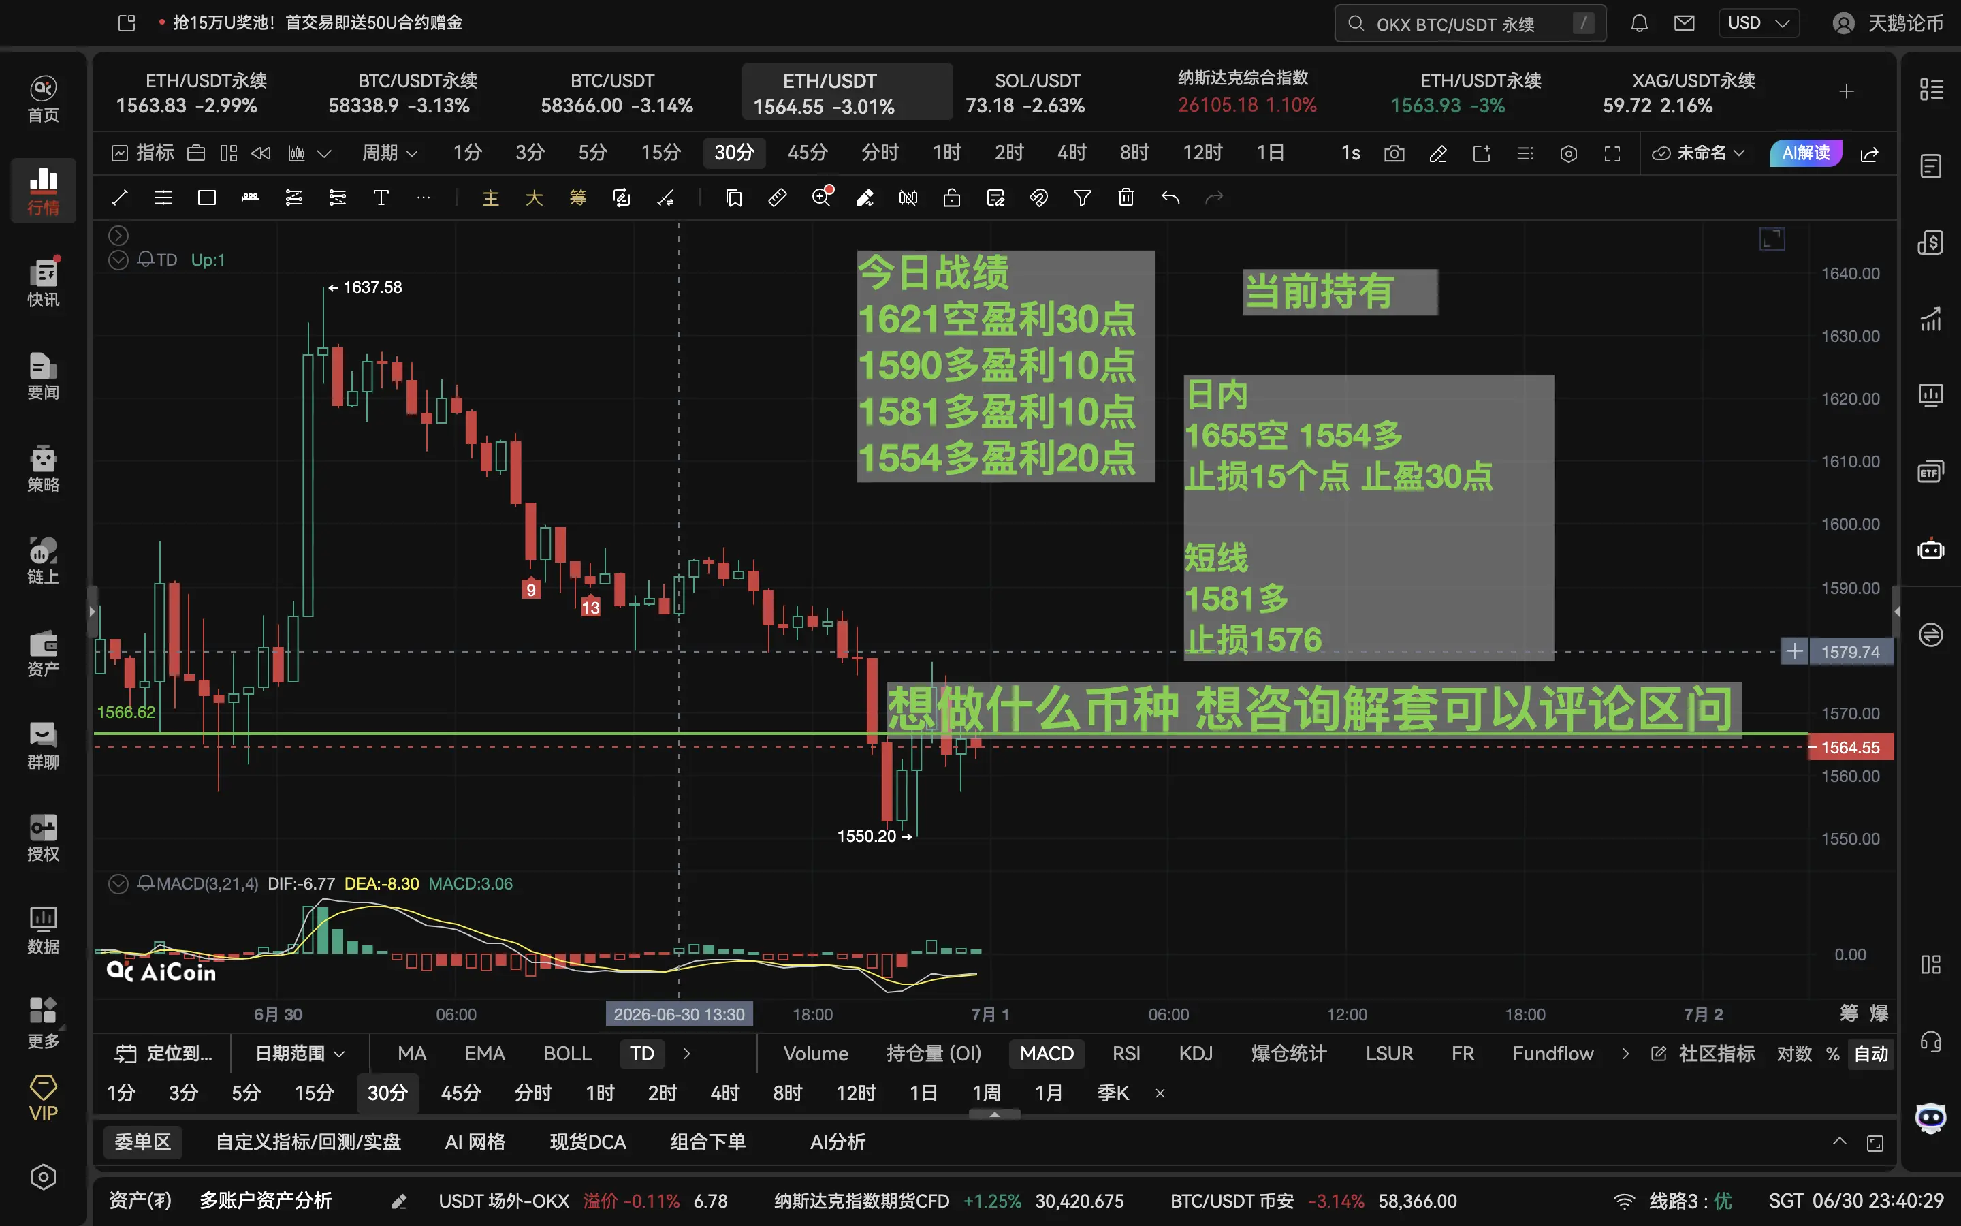Take chart screenshot with camera icon
The width and height of the screenshot is (1961, 1226).
point(1394,153)
